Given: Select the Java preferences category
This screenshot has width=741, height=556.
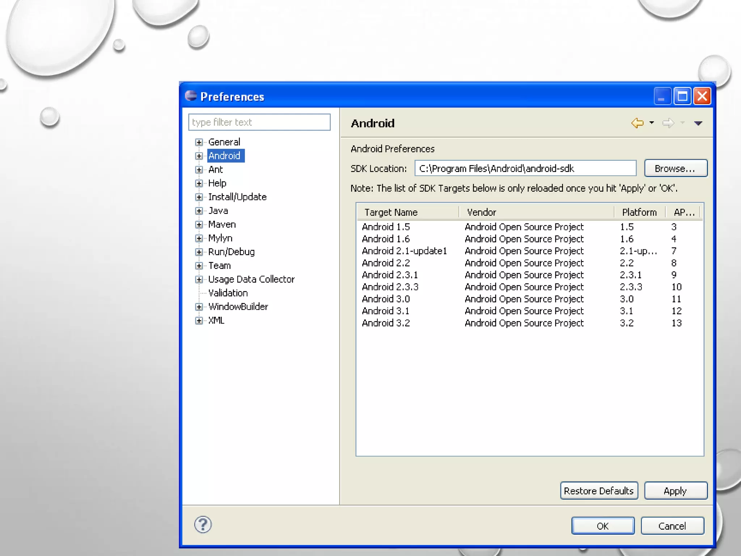Looking at the screenshot, I should point(218,211).
